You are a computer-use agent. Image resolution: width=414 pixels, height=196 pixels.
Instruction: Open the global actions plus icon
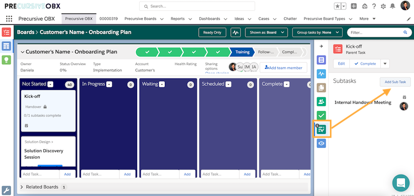pos(354,6)
